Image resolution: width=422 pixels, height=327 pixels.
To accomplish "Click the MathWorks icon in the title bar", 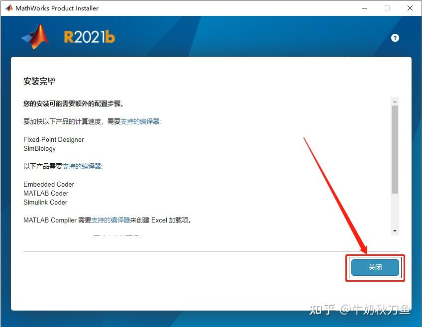I will pos(8,8).
